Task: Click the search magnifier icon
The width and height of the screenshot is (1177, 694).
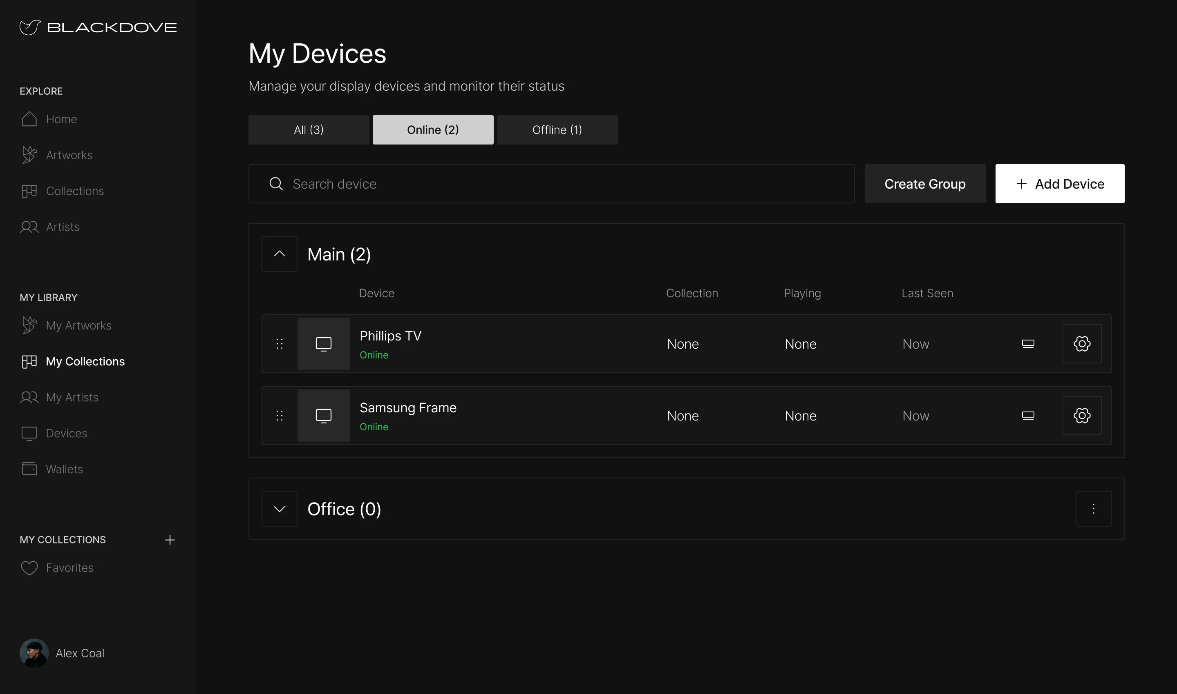Action: [x=276, y=184]
